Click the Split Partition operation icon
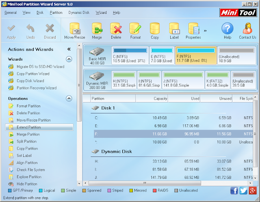260x202 pixels. pyautogui.click(x=11, y=141)
